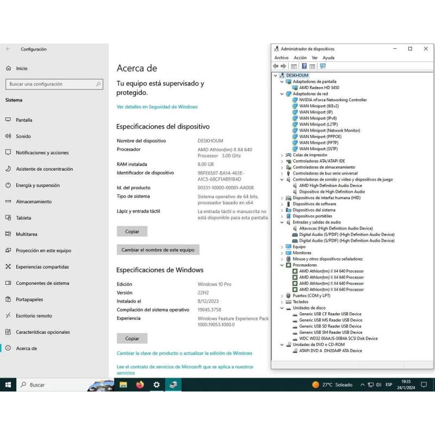Collapse the DESKHOUM root node
The width and height of the screenshot is (435, 435).
point(275,76)
